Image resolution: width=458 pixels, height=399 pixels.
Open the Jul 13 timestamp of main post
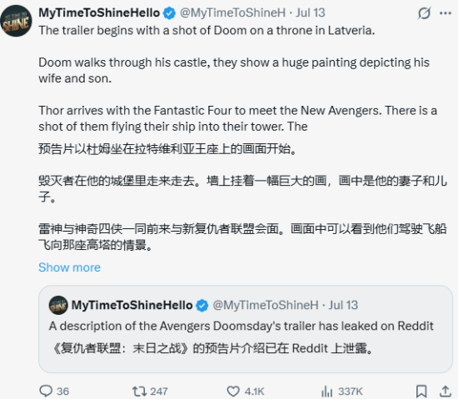[x=311, y=12]
